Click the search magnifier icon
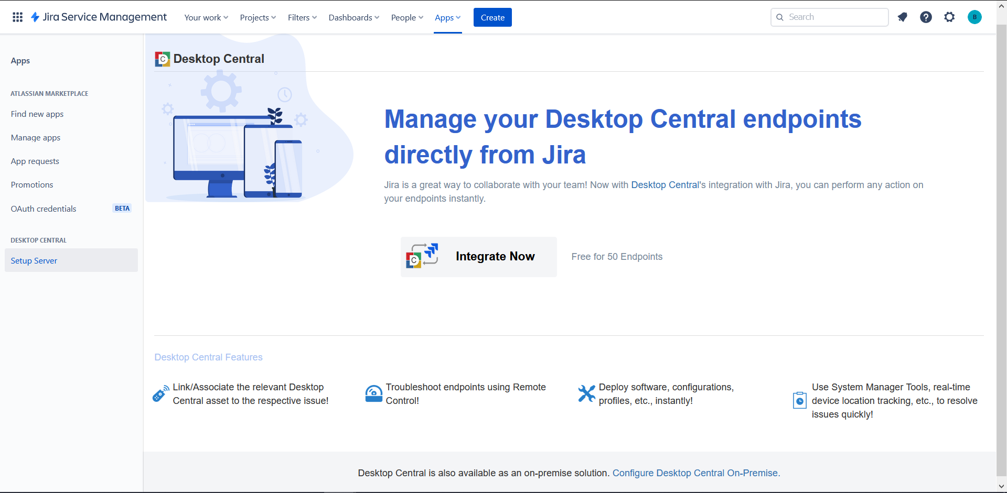Screen dimensions: 1007x493 tap(780, 17)
